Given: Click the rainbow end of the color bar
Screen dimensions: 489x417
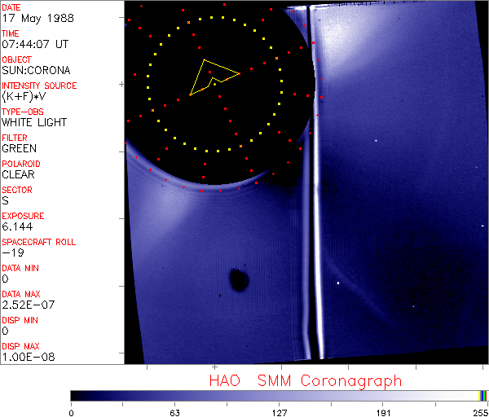Looking at the screenshot, I should (483, 395).
